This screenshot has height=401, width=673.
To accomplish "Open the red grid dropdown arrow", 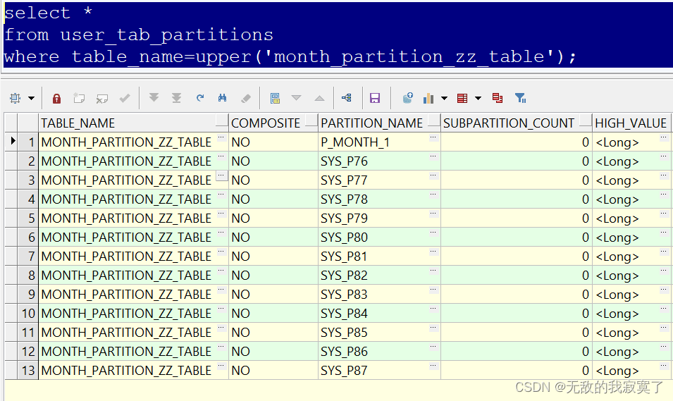I will click(478, 99).
